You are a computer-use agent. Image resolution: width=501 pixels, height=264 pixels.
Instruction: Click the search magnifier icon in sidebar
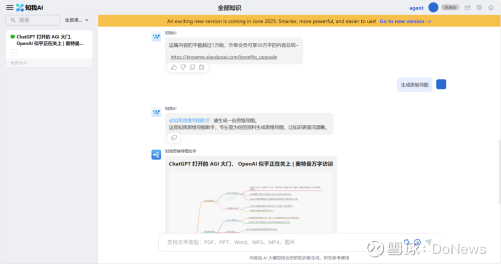tap(13, 20)
